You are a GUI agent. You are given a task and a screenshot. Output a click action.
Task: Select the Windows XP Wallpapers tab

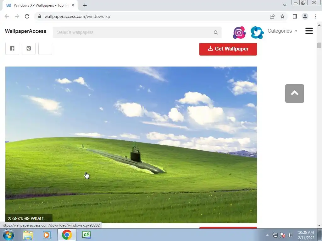pos(40,5)
